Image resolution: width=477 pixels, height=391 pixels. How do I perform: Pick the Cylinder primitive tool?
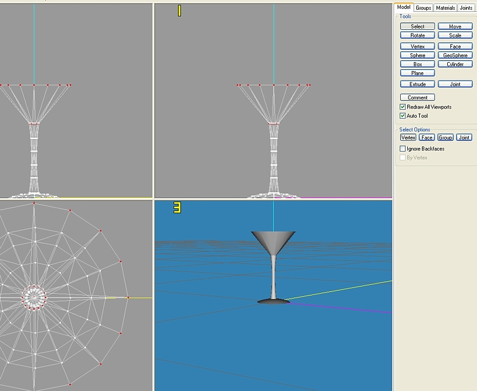pyautogui.click(x=455, y=64)
